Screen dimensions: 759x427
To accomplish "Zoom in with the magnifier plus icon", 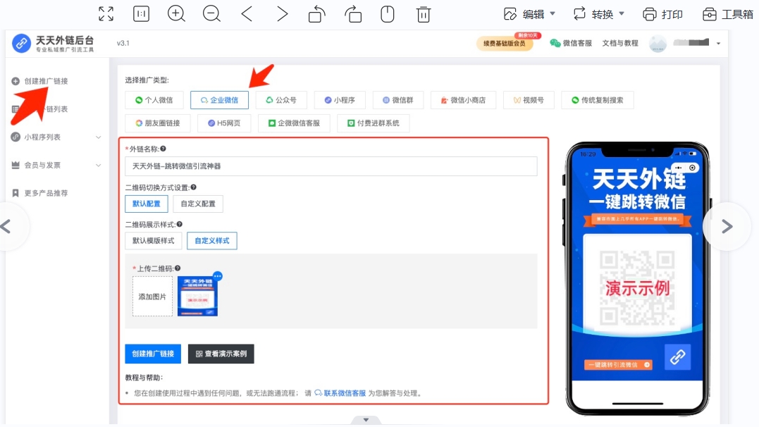I will [x=176, y=14].
